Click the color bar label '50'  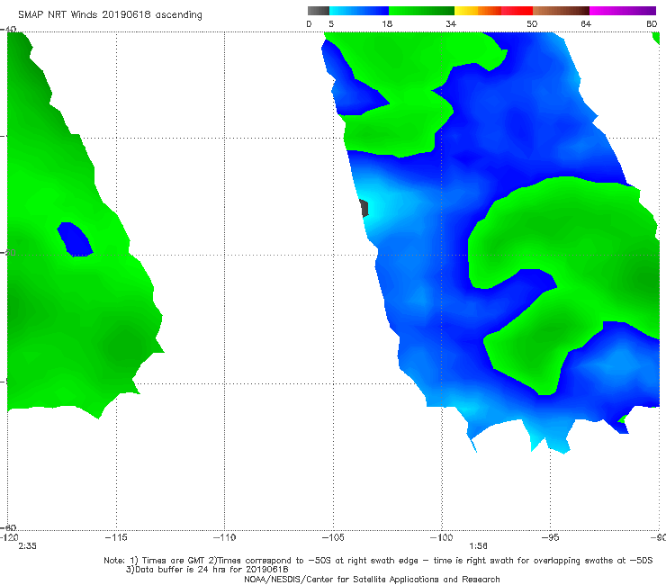pyautogui.click(x=532, y=23)
